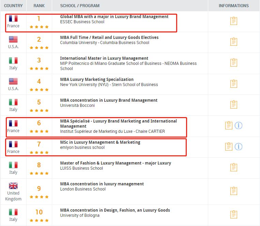Select 'ESSEC Business School' text
Image resolution: width=260 pixels, height=226 pixels.
(x=82, y=22)
